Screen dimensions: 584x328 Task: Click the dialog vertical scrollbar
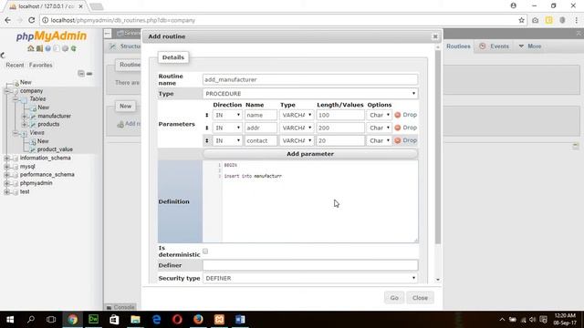click(438, 148)
